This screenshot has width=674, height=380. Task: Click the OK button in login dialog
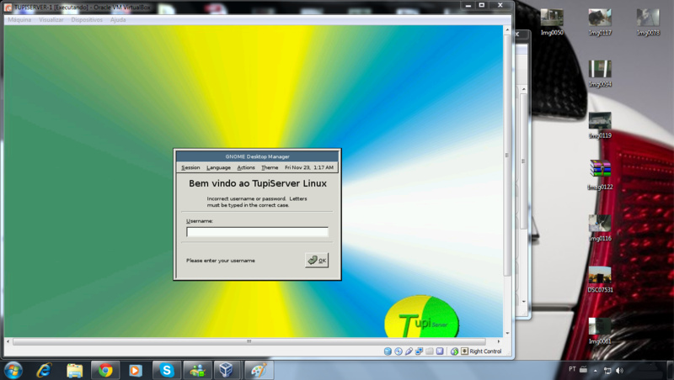[x=317, y=260]
